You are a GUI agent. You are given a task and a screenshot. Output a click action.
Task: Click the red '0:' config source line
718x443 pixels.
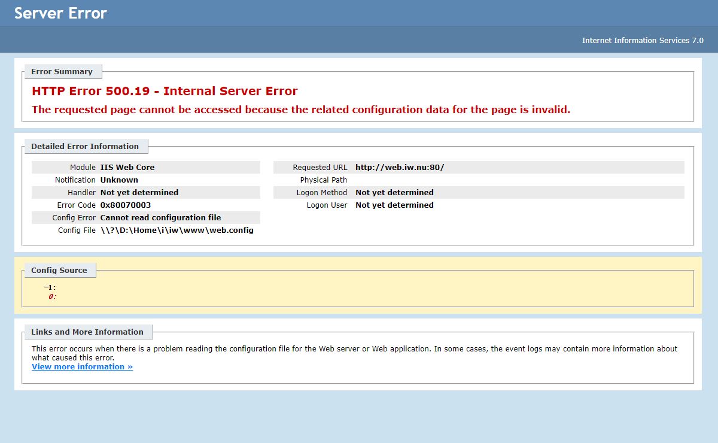pyautogui.click(x=52, y=296)
